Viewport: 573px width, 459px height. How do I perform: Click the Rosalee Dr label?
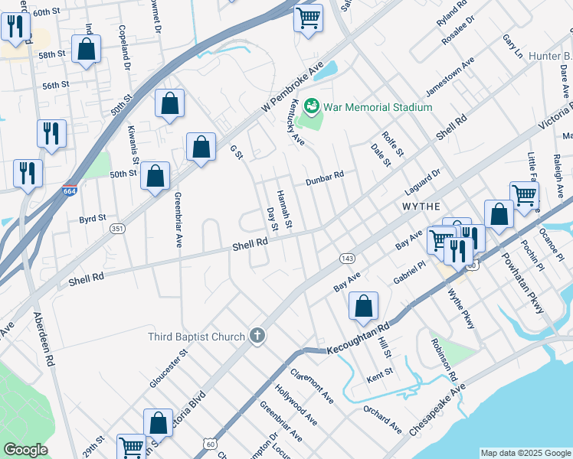458,30
